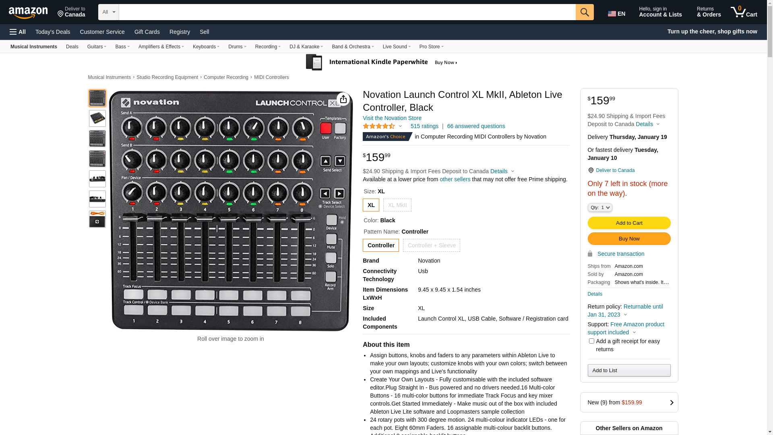Open the search category All dropdown
Screen dimensions: 773x435
tap(109, 12)
